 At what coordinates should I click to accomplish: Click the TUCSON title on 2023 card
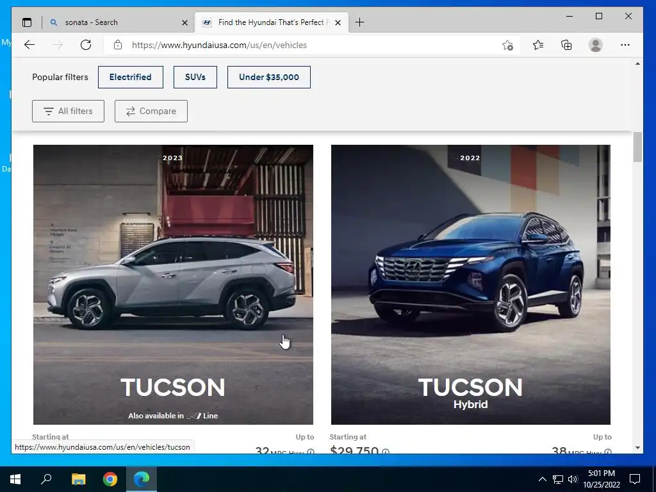[173, 388]
